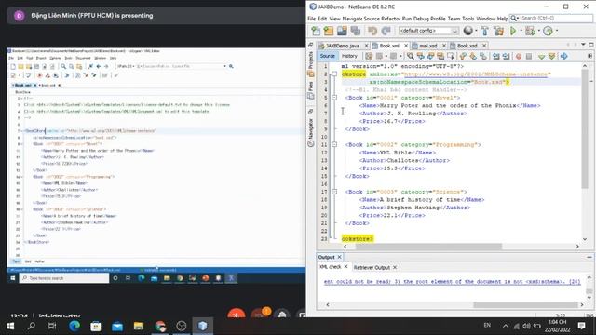The image size is (596, 335).
Task: Click Stop Macro Recording square icon
Action: [x=529, y=56]
